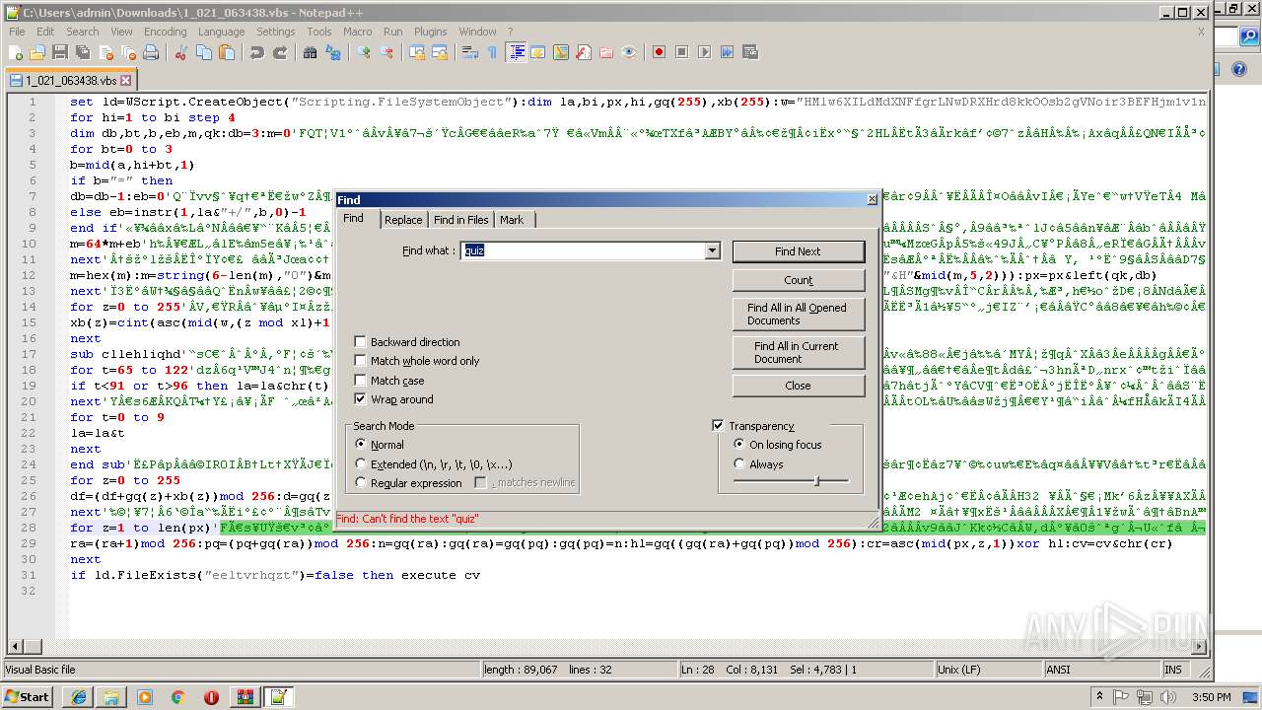
Task: Open a file via folder toolbar icon
Action: point(37,52)
